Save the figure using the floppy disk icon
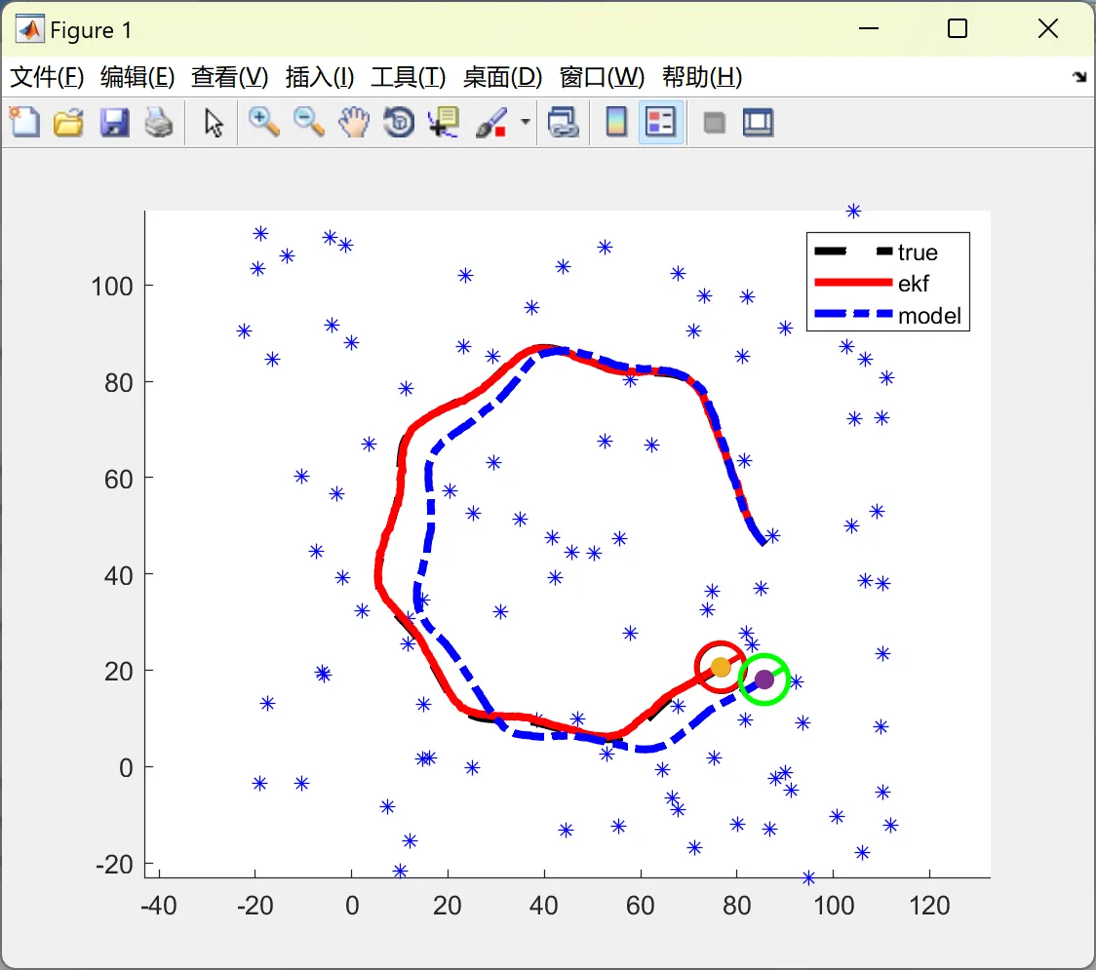Viewport: 1096px width, 970px height. click(114, 122)
